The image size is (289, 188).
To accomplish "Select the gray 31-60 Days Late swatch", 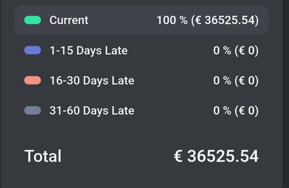I will point(32,111).
